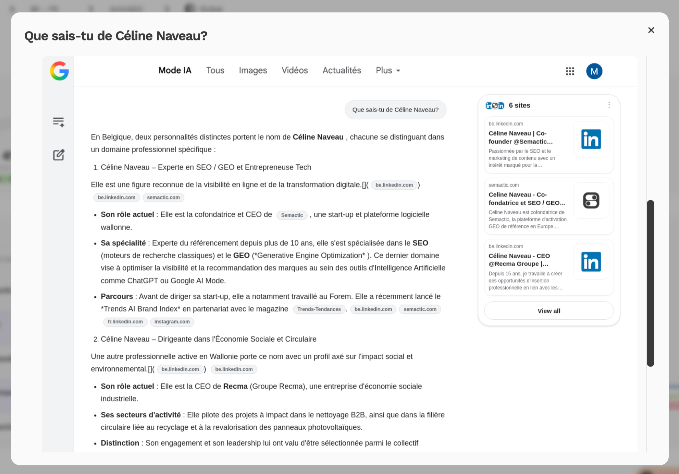Click the LinkedIn logo on the Co-founder @Semactic card
This screenshot has width=679, height=474.
coord(591,139)
